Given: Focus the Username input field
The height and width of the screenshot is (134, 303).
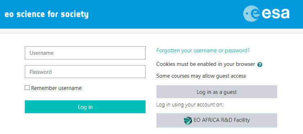Looking at the screenshot, I should 85,53.
